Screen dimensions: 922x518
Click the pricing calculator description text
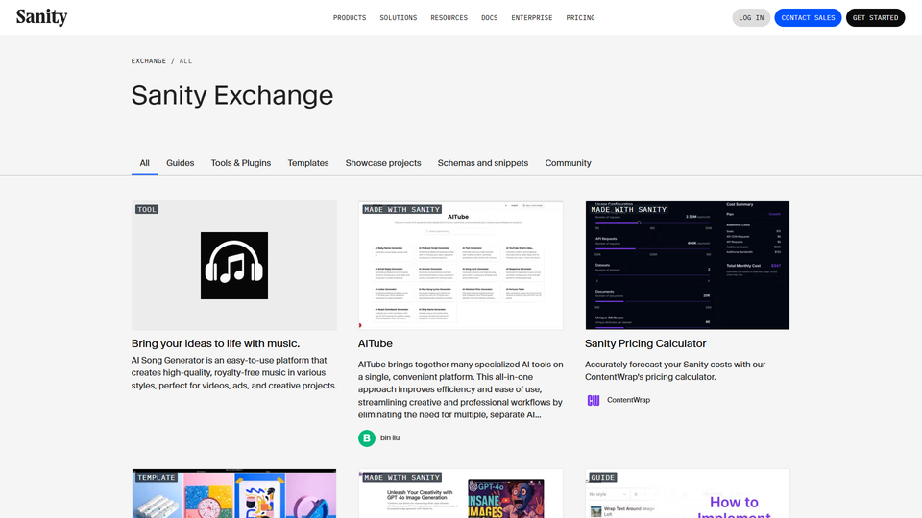675,370
